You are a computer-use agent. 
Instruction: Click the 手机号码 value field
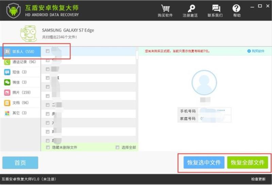pos(215,111)
